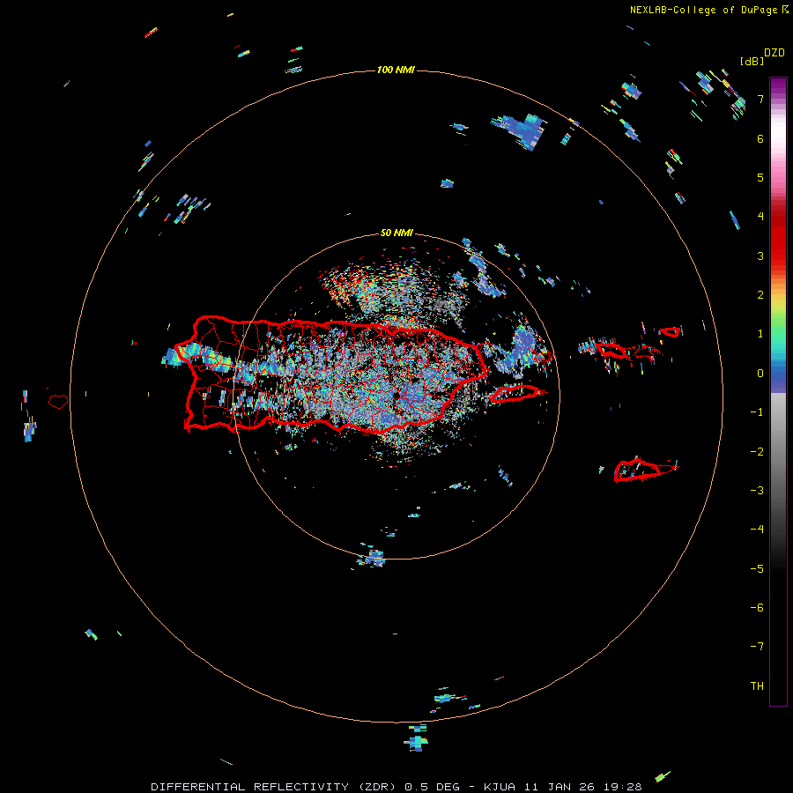The width and height of the screenshot is (793, 793).
Task: Click the 4 value on the dB scale
Action: [760, 217]
